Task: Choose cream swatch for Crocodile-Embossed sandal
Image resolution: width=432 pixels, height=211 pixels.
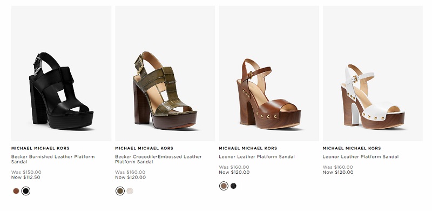Action: (x=130, y=191)
